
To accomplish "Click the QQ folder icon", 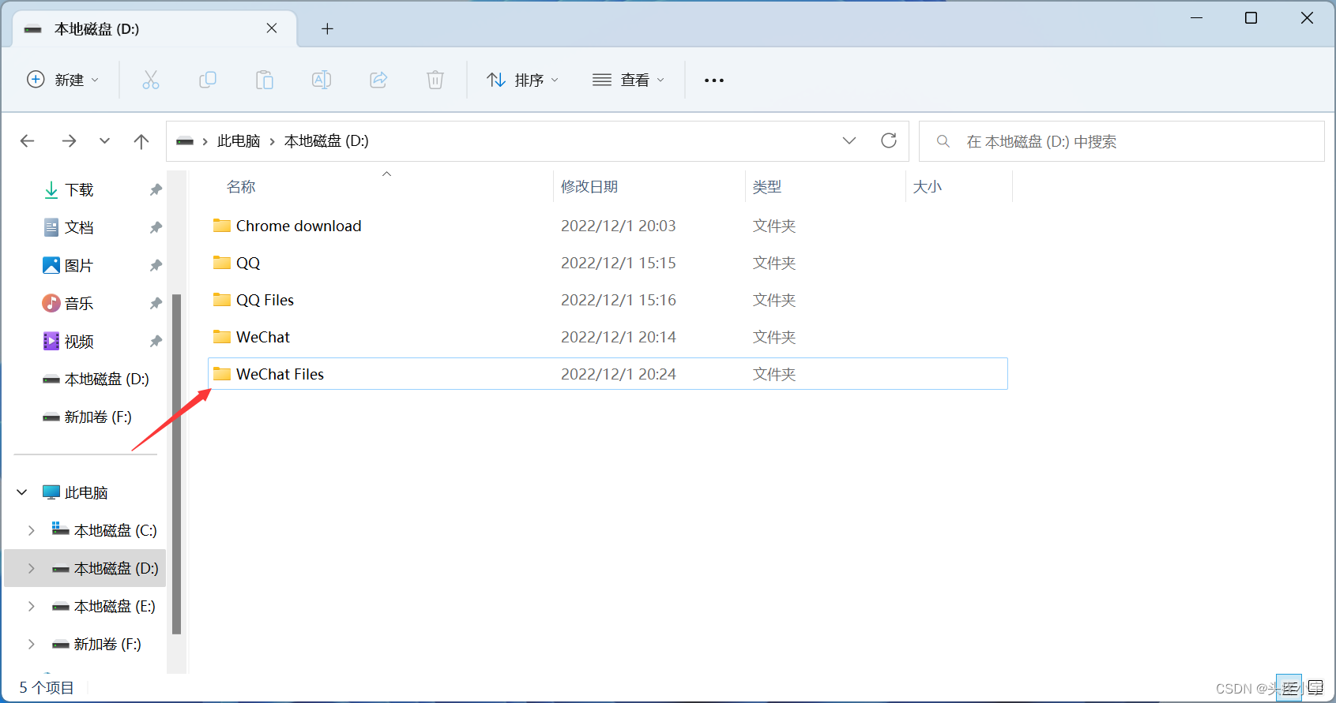I will (x=222, y=263).
